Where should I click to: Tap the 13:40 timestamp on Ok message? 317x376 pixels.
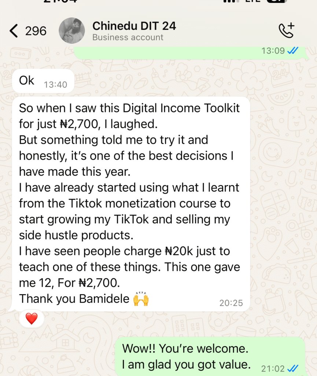click(55, 85)
